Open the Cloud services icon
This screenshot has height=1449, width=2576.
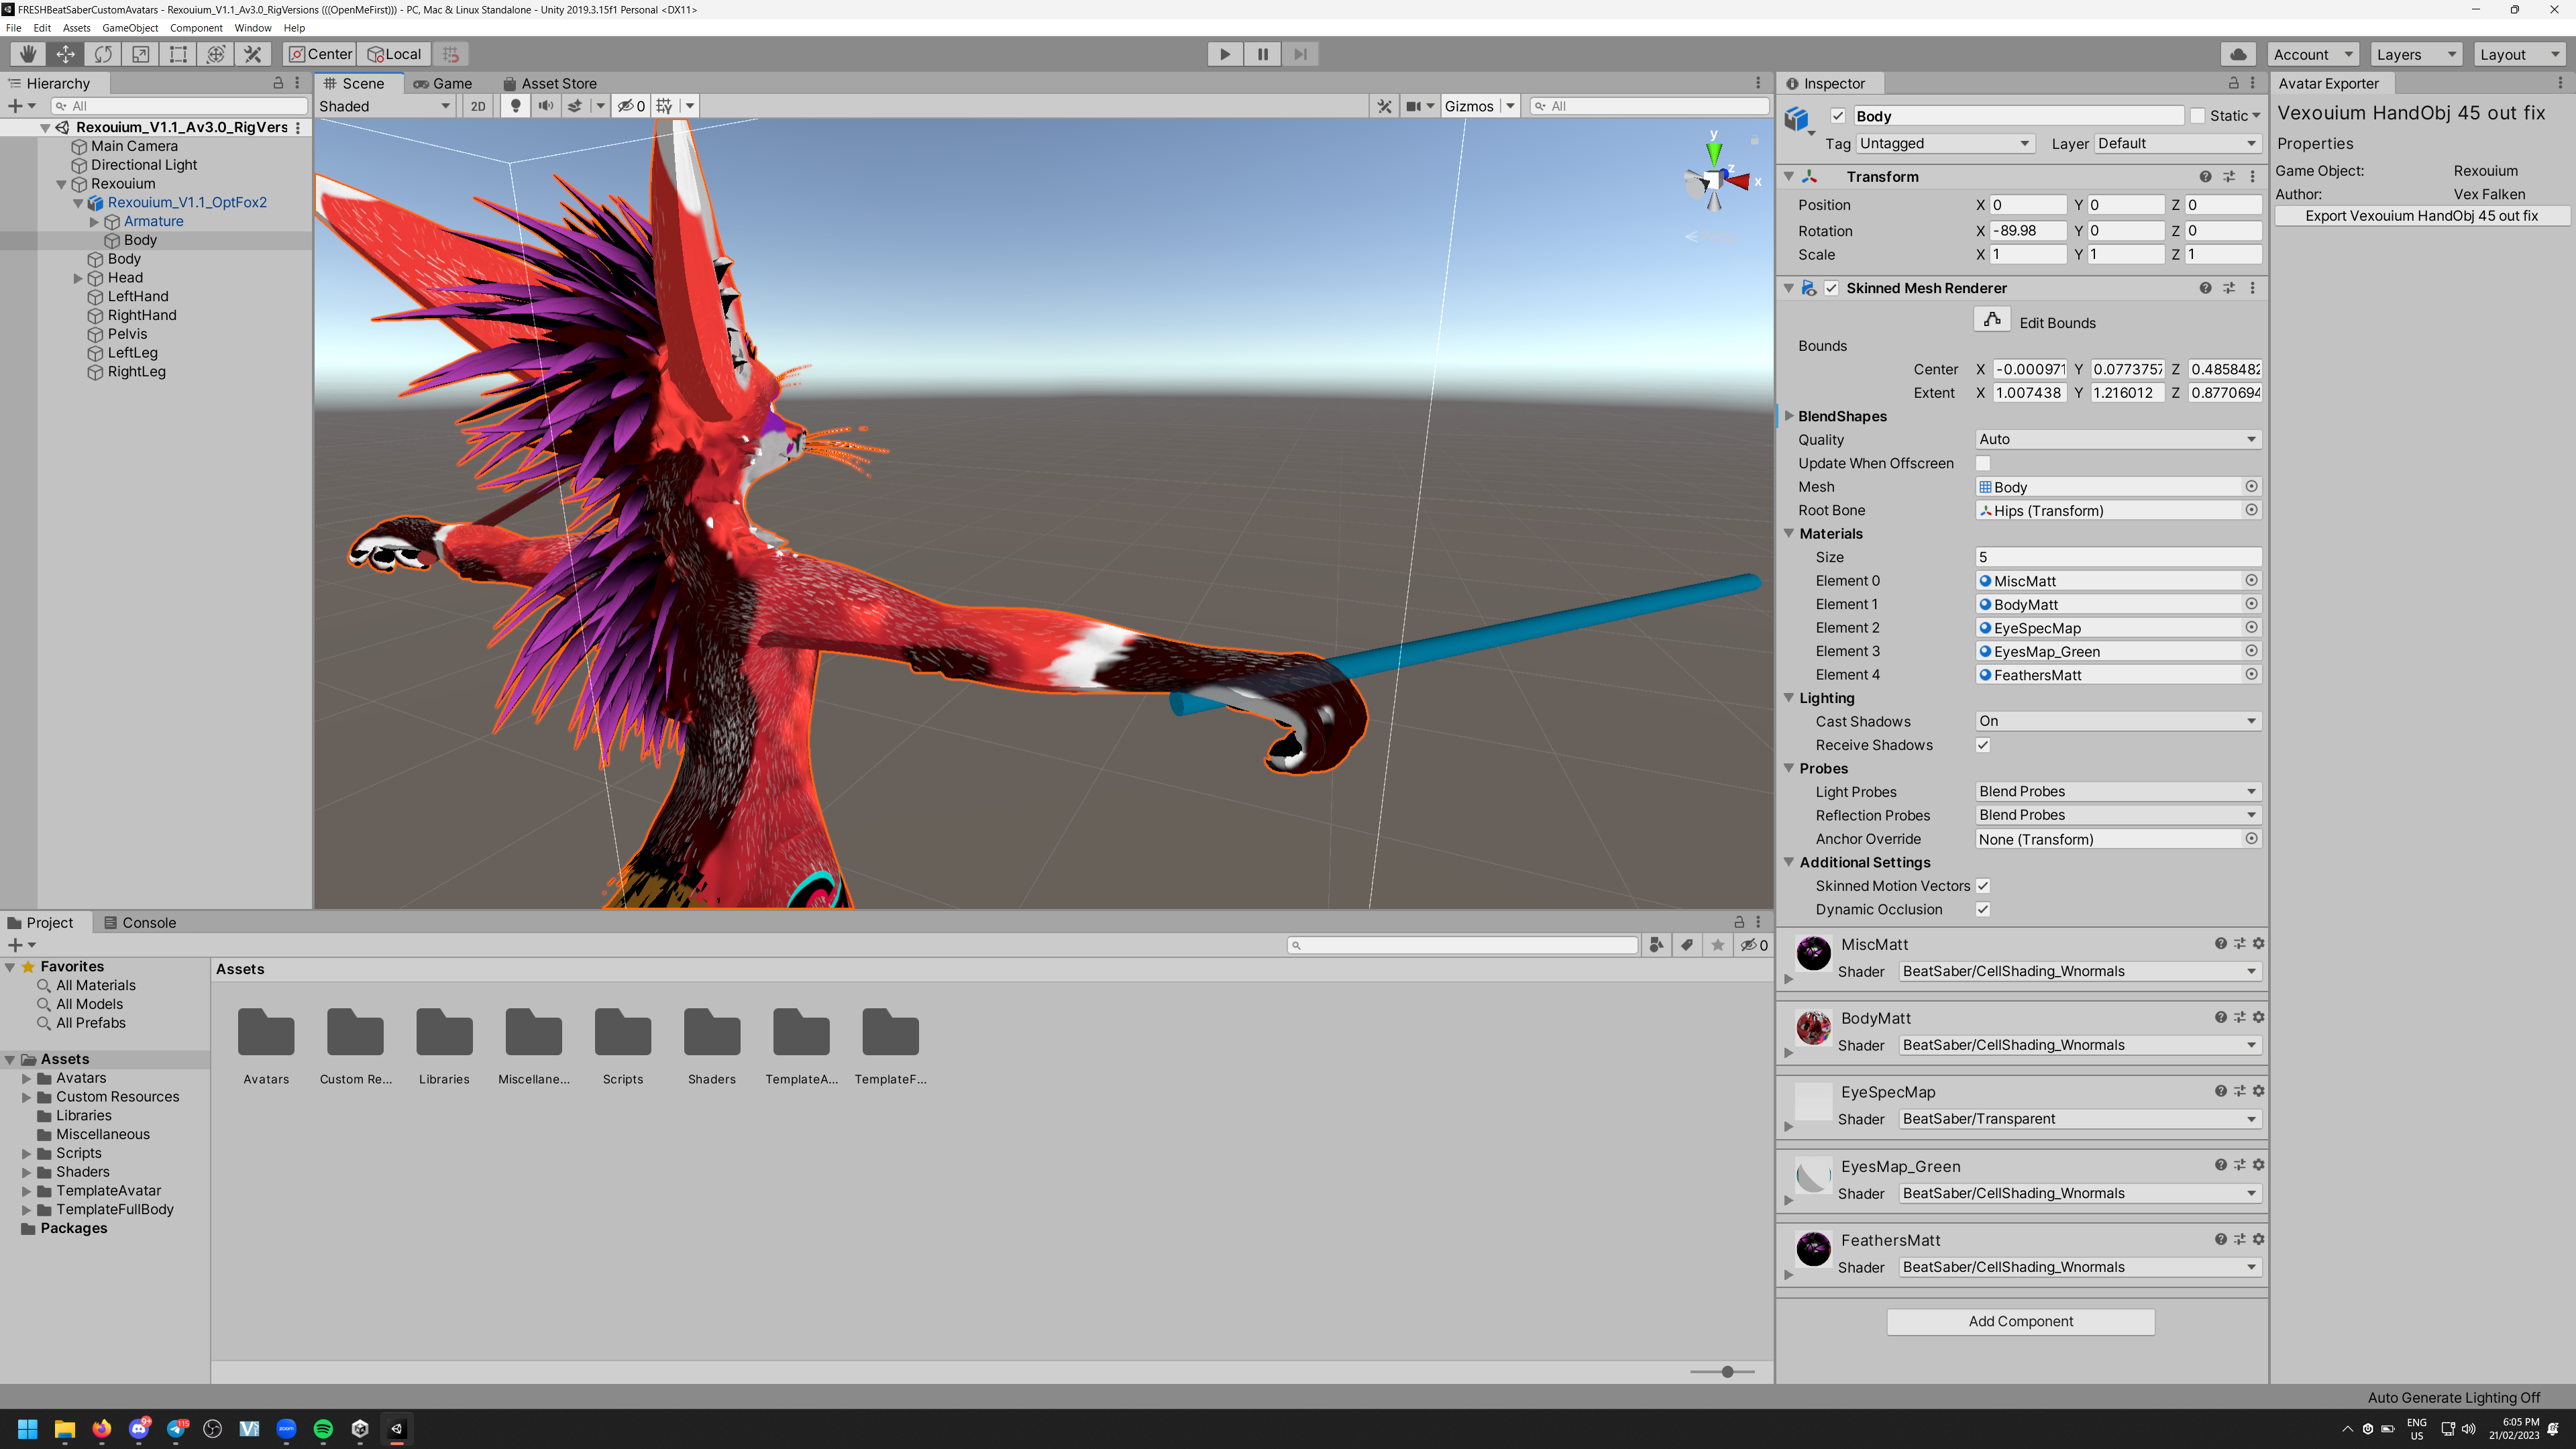2238,54
